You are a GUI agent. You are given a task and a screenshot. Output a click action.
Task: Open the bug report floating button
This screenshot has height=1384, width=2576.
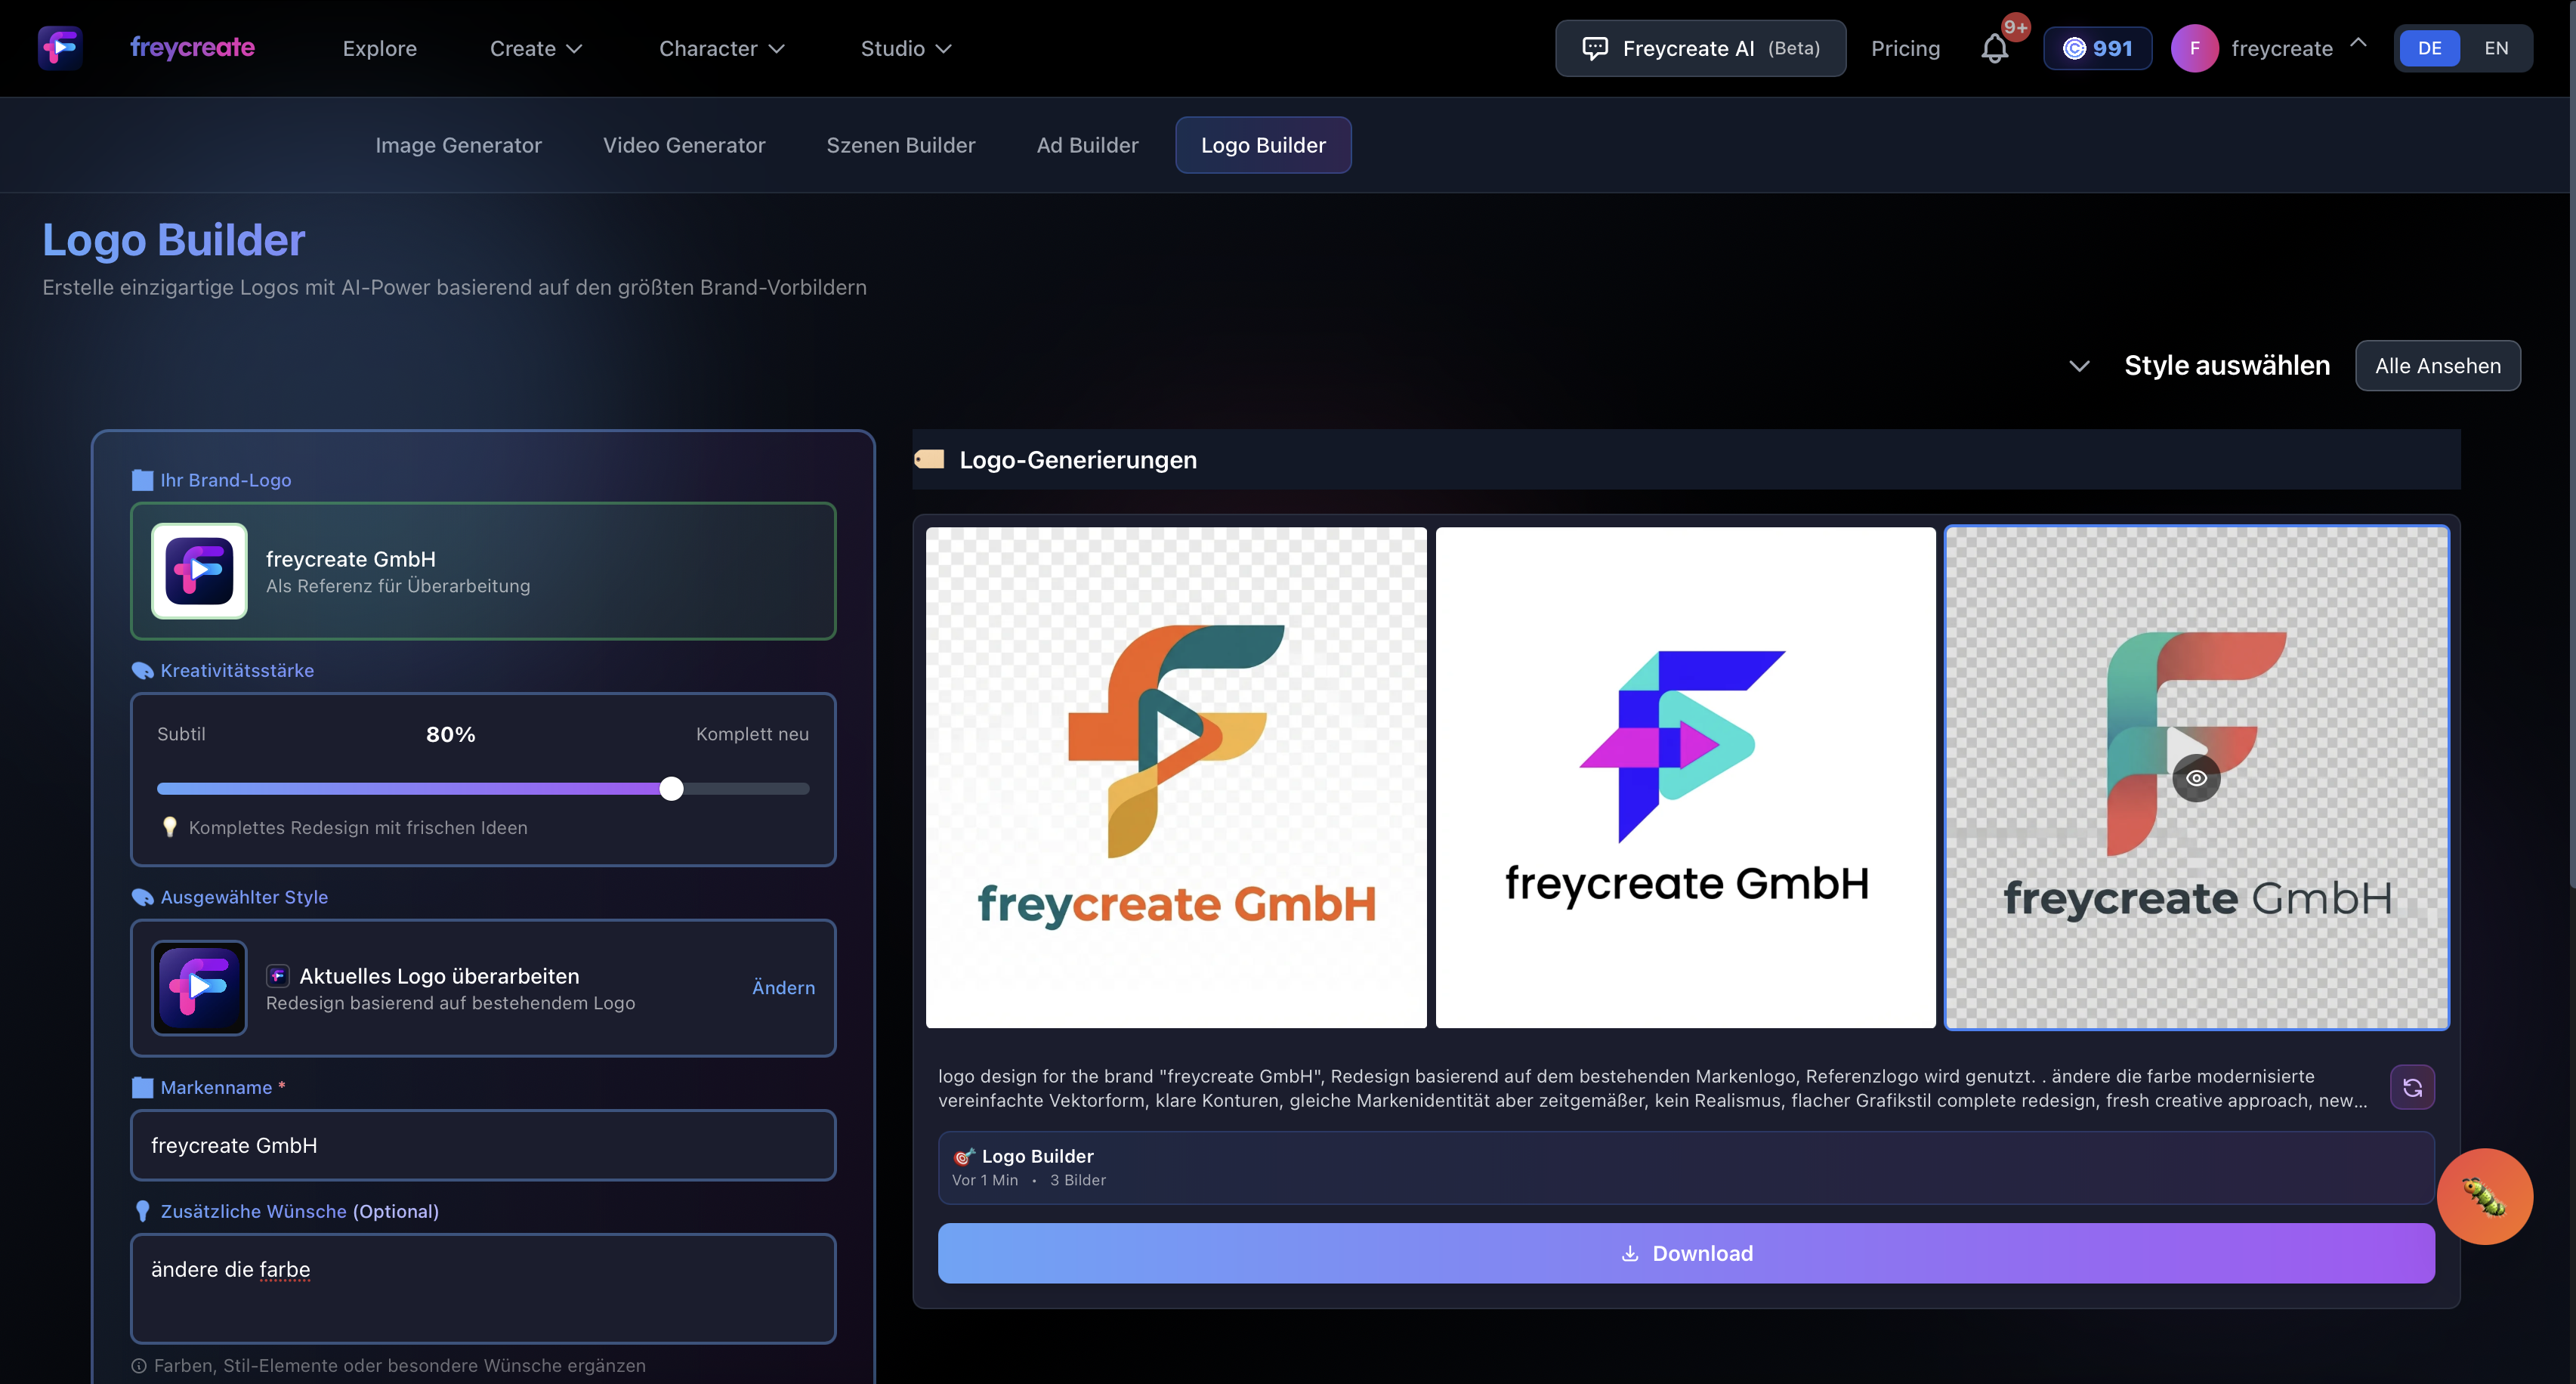(2484, 1196)
